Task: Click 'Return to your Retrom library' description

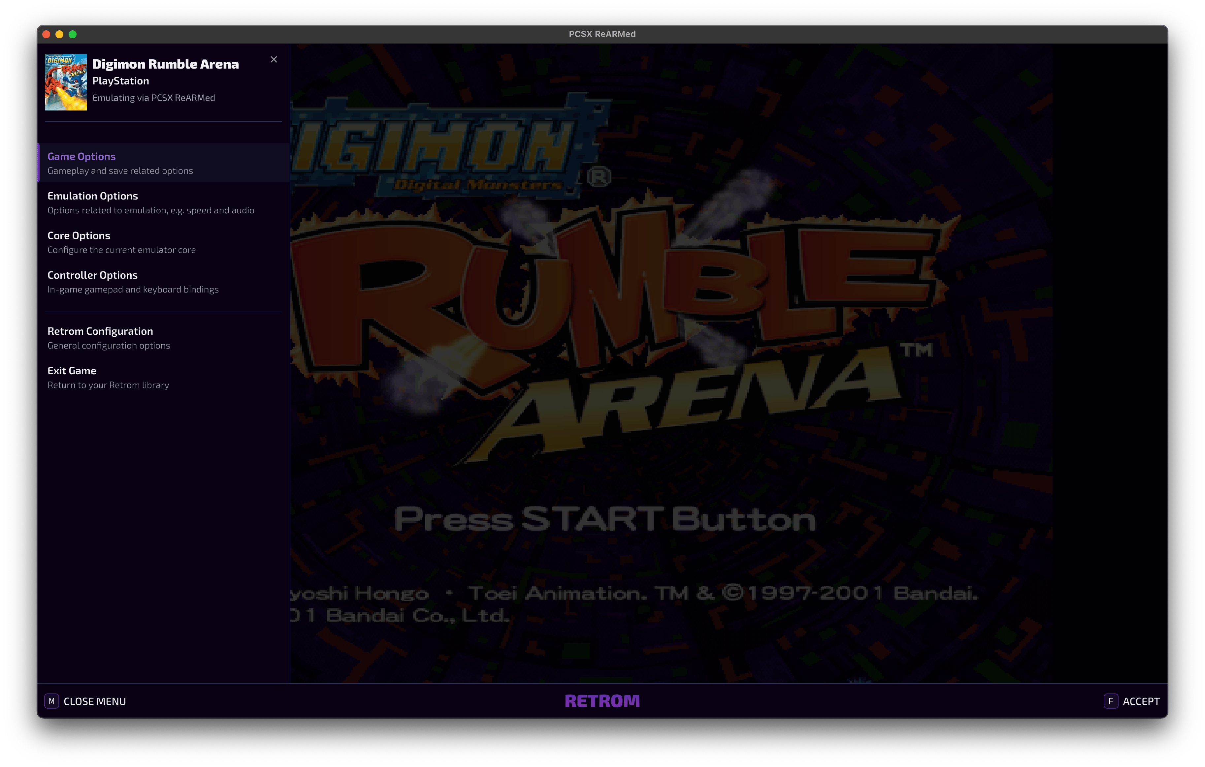Action: (108, 385)
